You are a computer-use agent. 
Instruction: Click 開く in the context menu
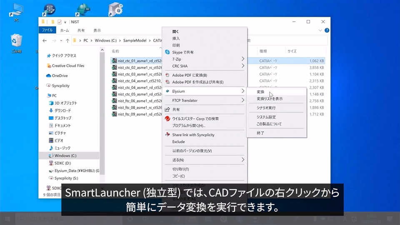(175, 32)
